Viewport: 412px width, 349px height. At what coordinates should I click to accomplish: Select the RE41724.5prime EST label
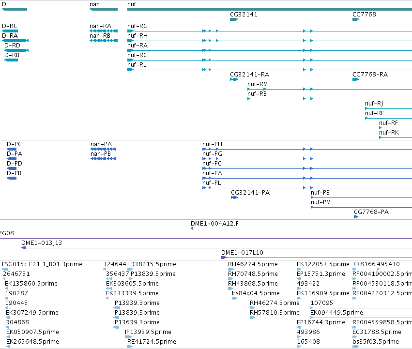pyautogui.click(x=152, y=342)
